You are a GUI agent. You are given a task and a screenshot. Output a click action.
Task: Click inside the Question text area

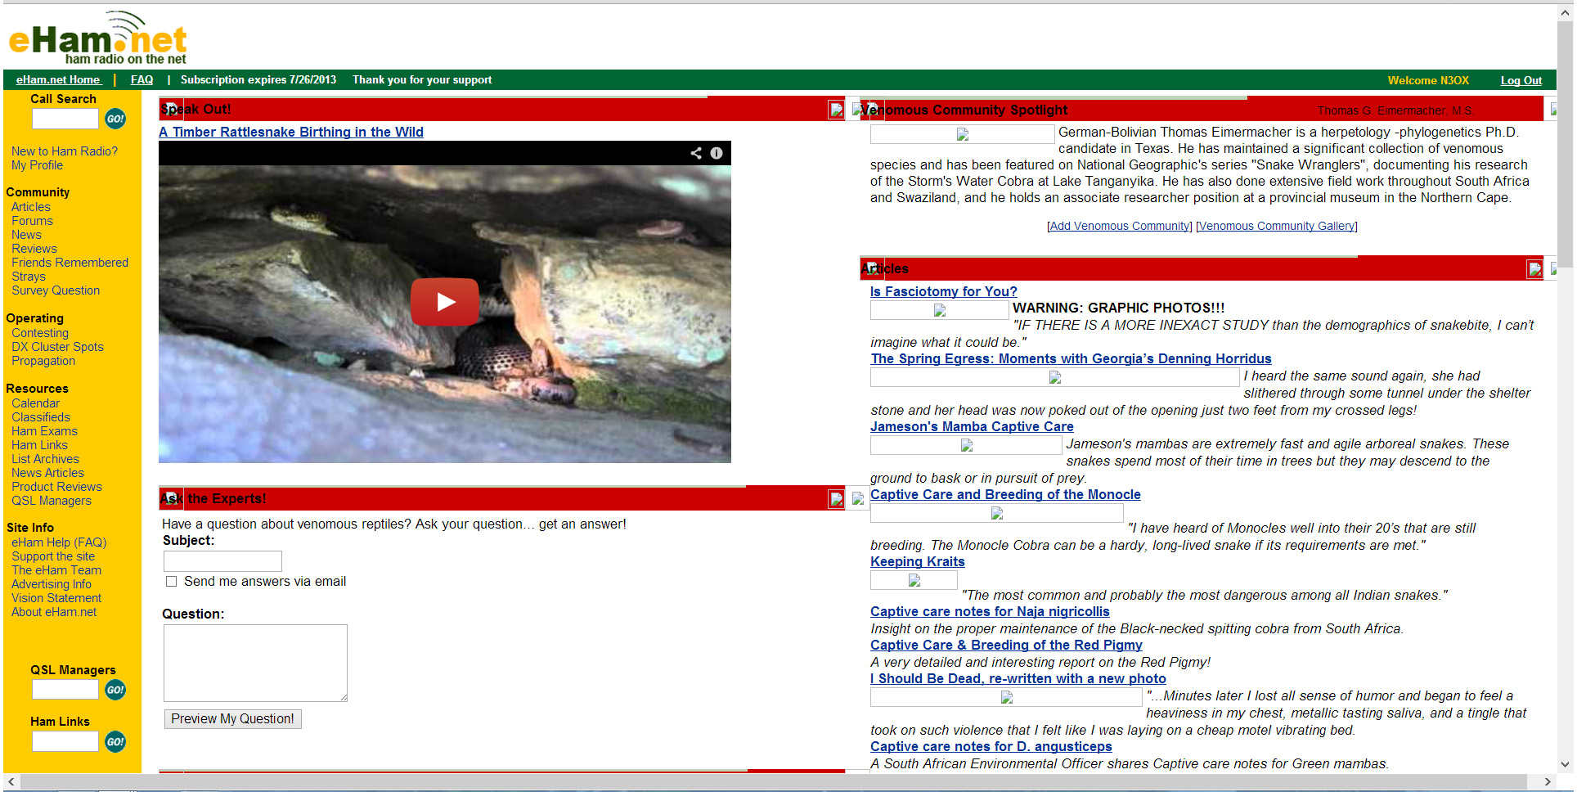pos(255,663)
